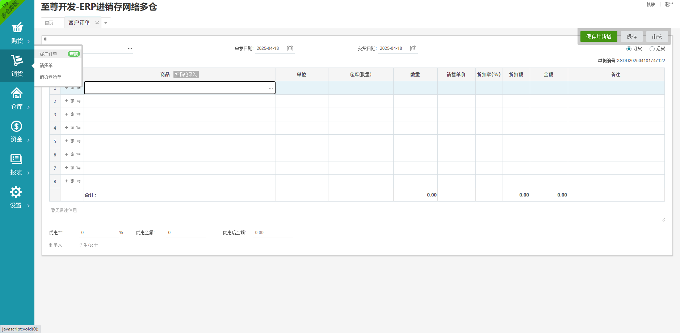This screenshot has width=680, height=333.
Task: Open the customer selector ellipsis button
Action: coord(130,48)
